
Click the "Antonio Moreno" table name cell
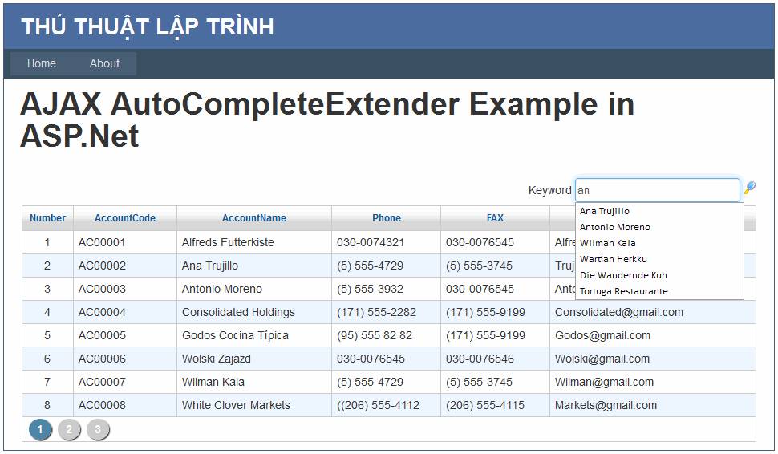254,290
